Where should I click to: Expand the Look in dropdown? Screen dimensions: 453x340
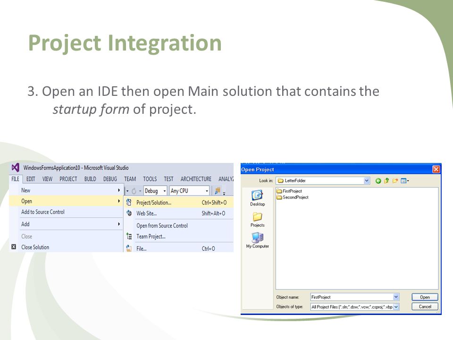pos(367,181)
